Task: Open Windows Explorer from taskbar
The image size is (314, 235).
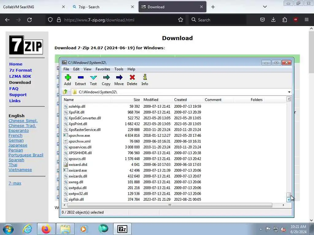Action: (x=65, y=229)
